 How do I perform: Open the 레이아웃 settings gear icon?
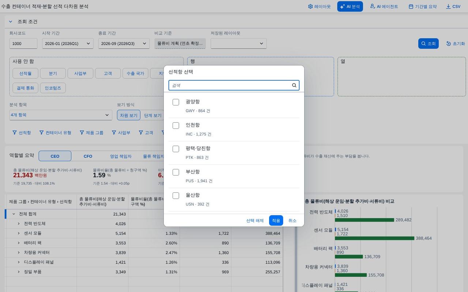[x=310, y=7]
